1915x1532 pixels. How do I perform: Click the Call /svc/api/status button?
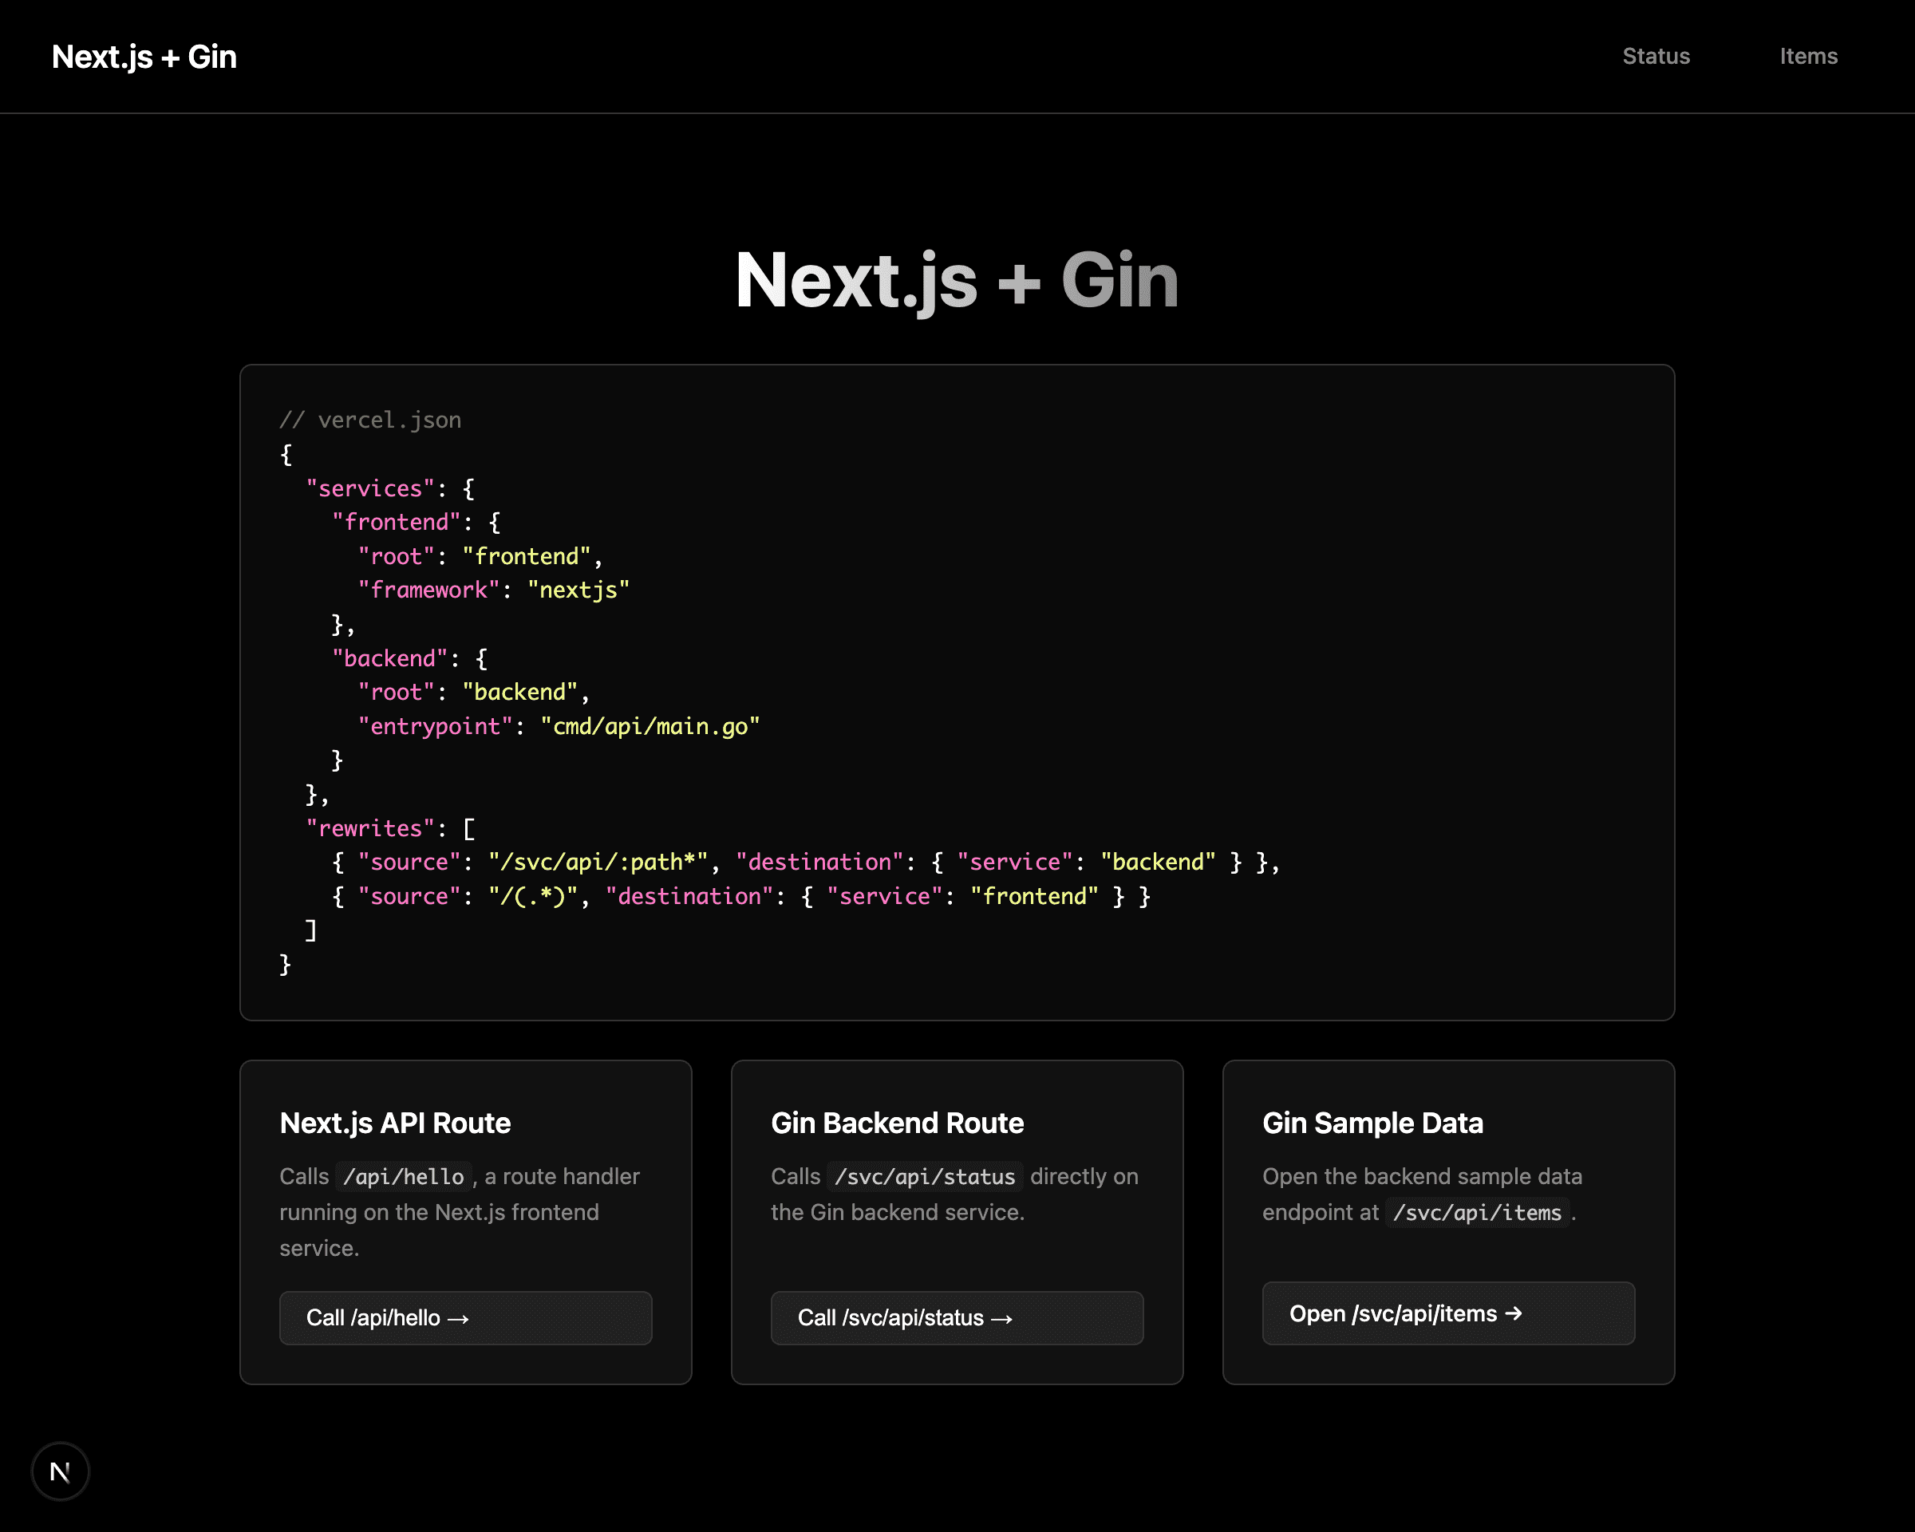click(957, 1318)
